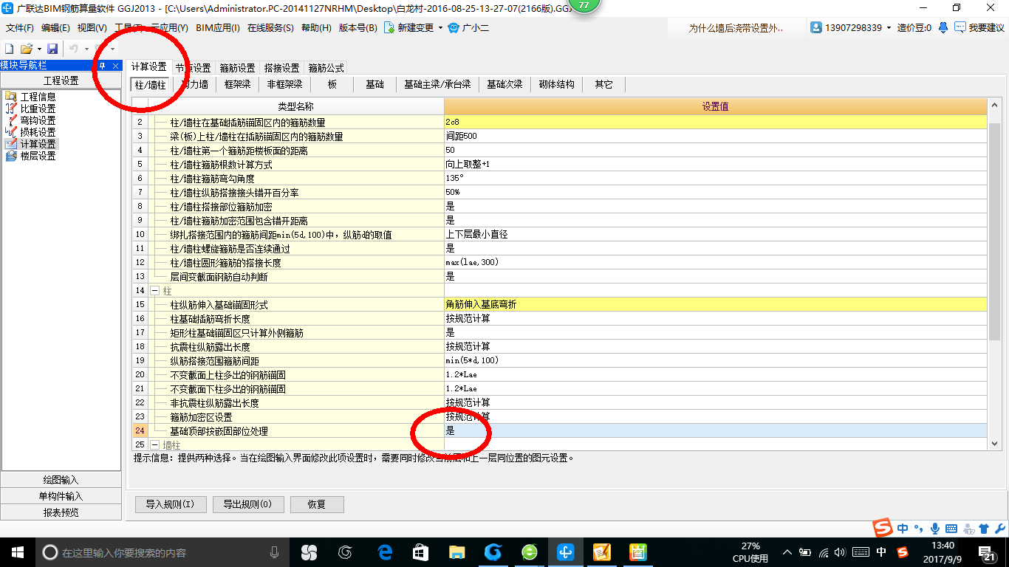Open the 视图(V) menu
Screen dimensions: 1009x567
click(x=92, y=28)
